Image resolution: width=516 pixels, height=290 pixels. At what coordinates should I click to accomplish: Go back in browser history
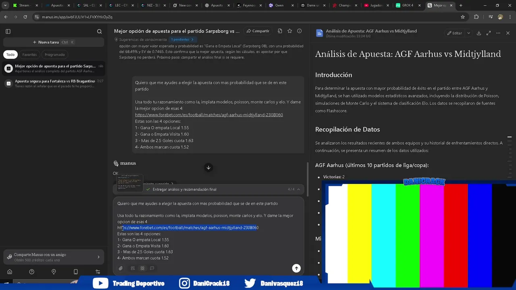(6, 17)
